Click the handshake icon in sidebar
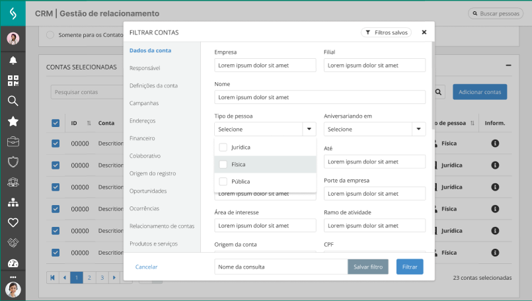The height and width of the screenshot is (301, 532). pos(13,243)
